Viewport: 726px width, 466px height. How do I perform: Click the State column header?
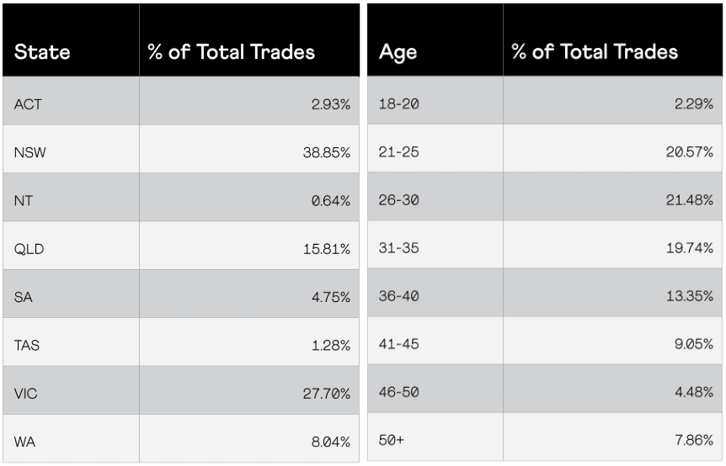coord(42,52)
